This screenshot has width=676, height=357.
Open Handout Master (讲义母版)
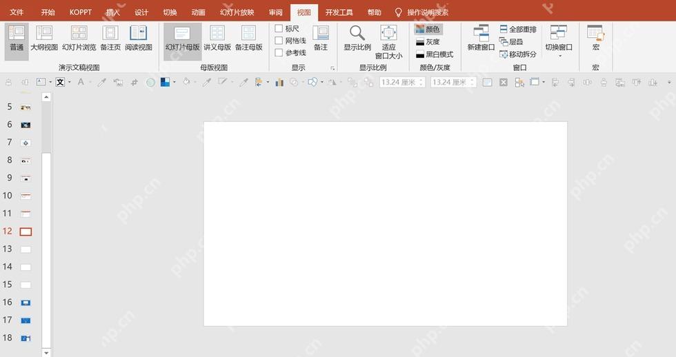(x=217, y=38)
